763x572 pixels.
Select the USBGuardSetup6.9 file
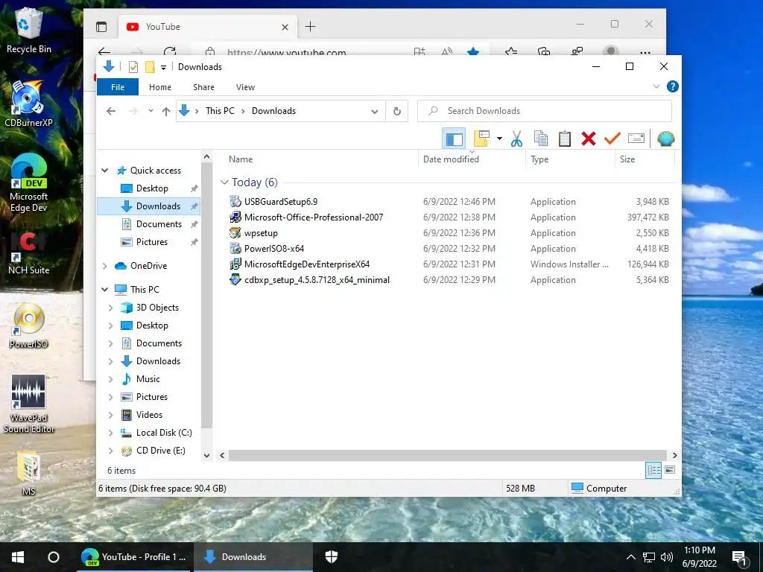281,201
